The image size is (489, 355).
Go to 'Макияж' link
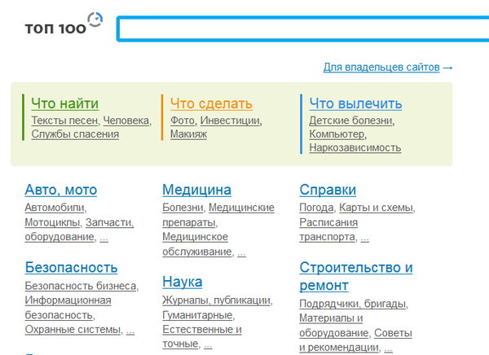pyautogui.click(x=188, y=134)
